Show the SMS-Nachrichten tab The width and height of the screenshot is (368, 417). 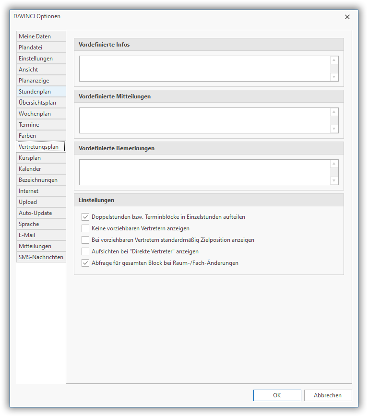[40, 257]
